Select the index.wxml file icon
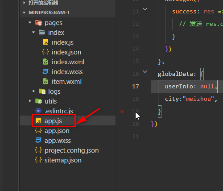Image resolution: width=223 pixels, height=191 pixels. 45,62
